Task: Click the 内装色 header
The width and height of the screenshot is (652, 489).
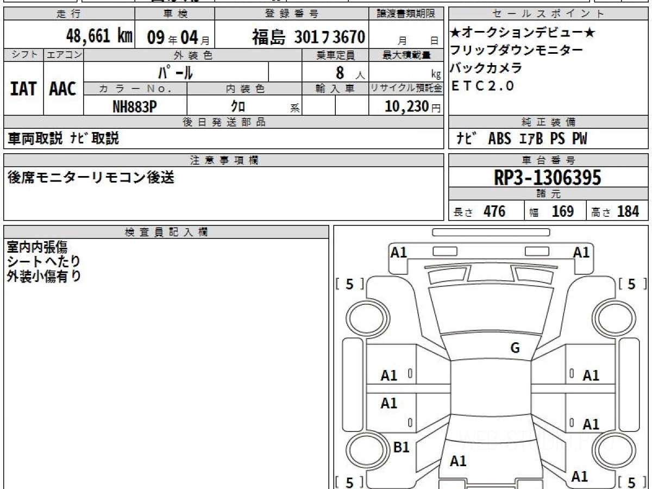Action: point(244,88)
